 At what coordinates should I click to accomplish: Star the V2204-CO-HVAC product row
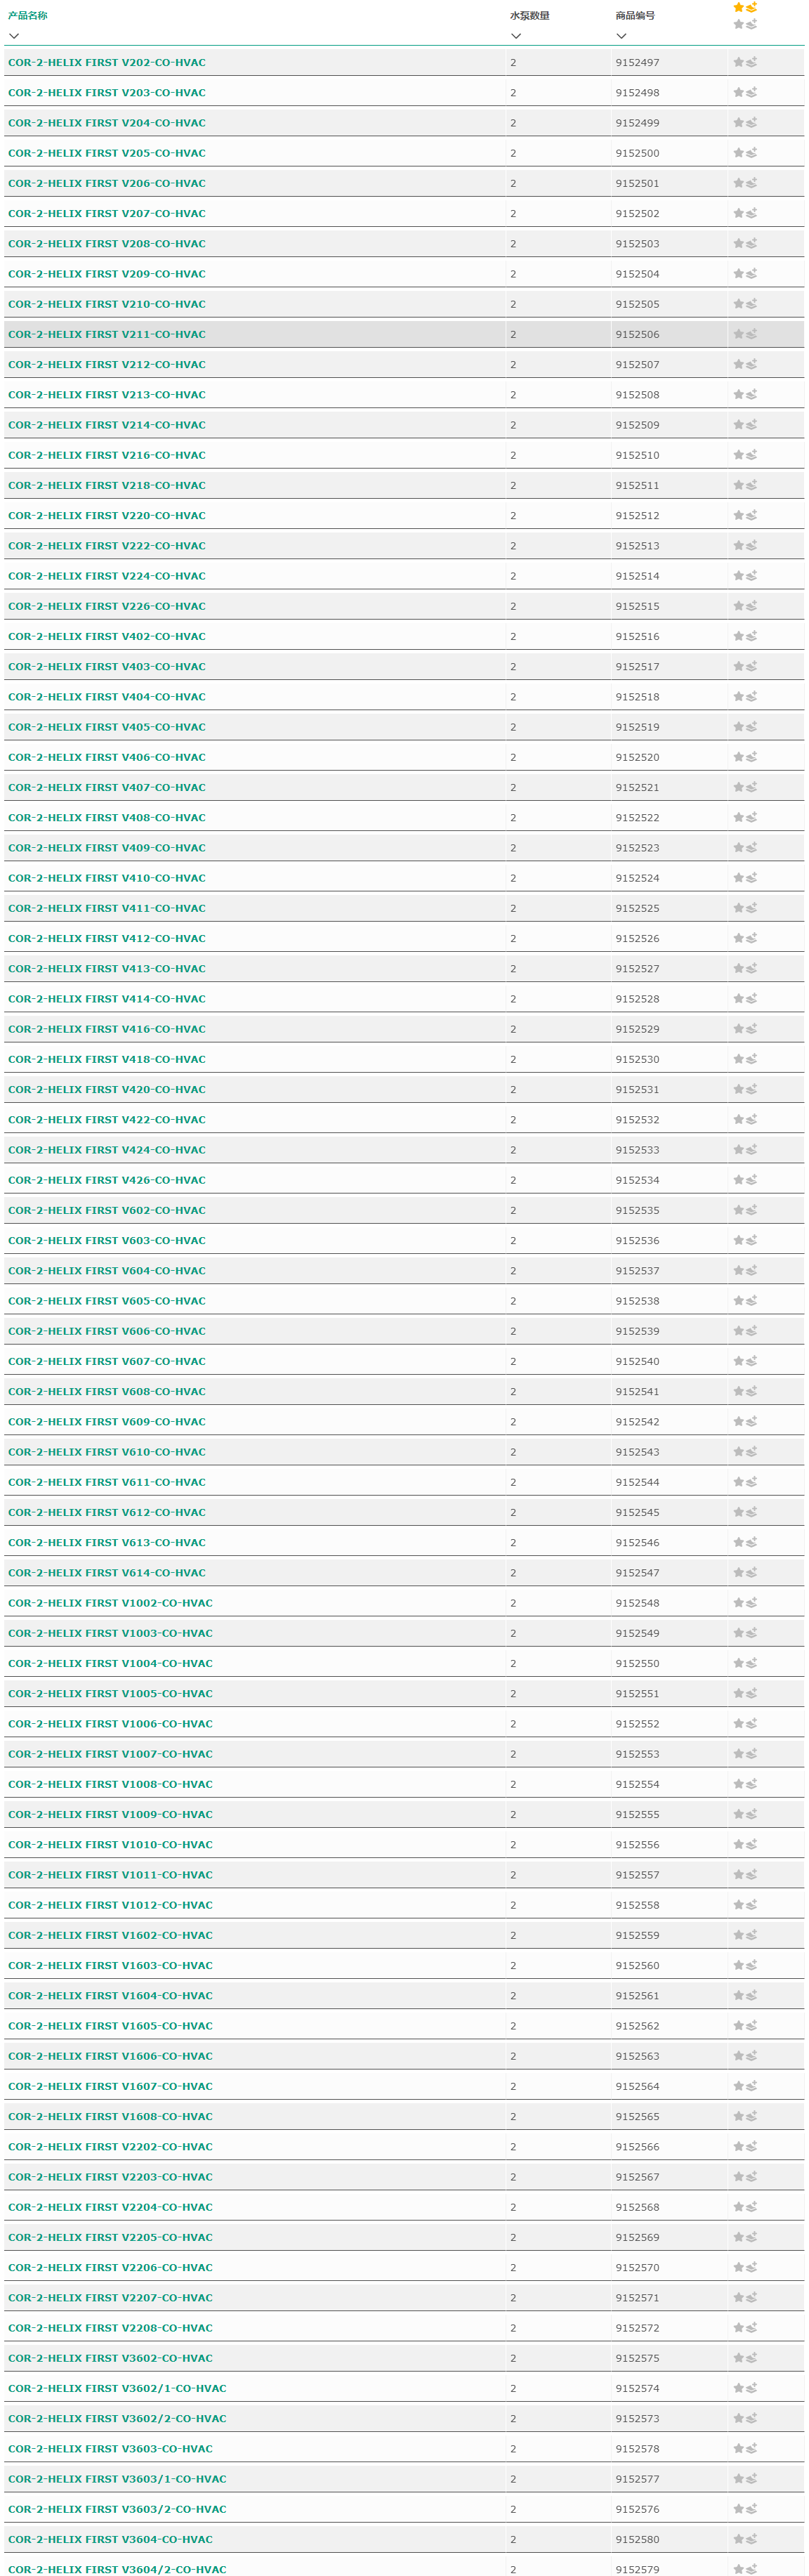(738, 2207)
